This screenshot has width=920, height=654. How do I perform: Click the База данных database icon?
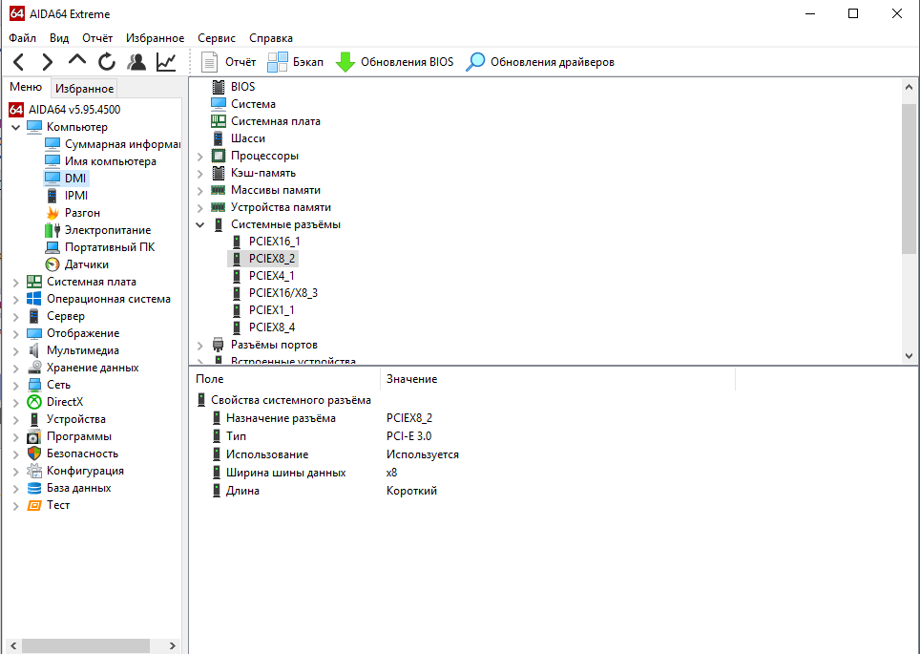(x=34, y=488)
